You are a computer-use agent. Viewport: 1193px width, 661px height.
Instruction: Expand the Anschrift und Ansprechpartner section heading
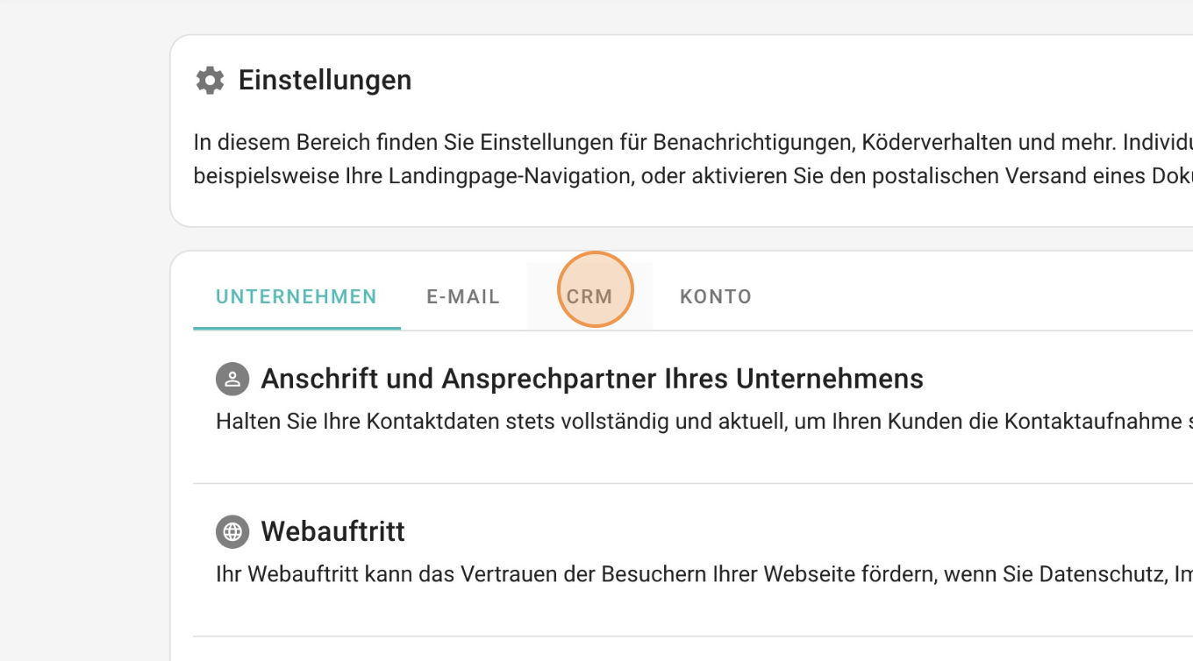tap(592, 379)
